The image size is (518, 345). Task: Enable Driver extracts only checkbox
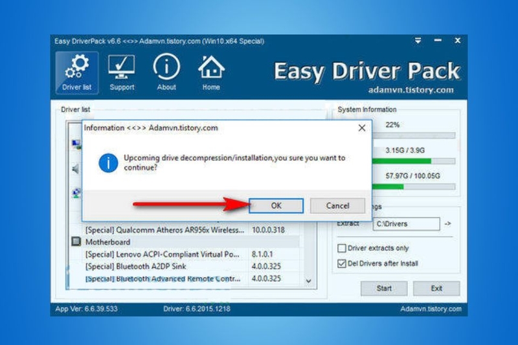click(342, 248)
